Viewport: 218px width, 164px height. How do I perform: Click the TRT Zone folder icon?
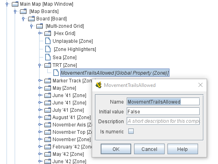coord(48,65)
